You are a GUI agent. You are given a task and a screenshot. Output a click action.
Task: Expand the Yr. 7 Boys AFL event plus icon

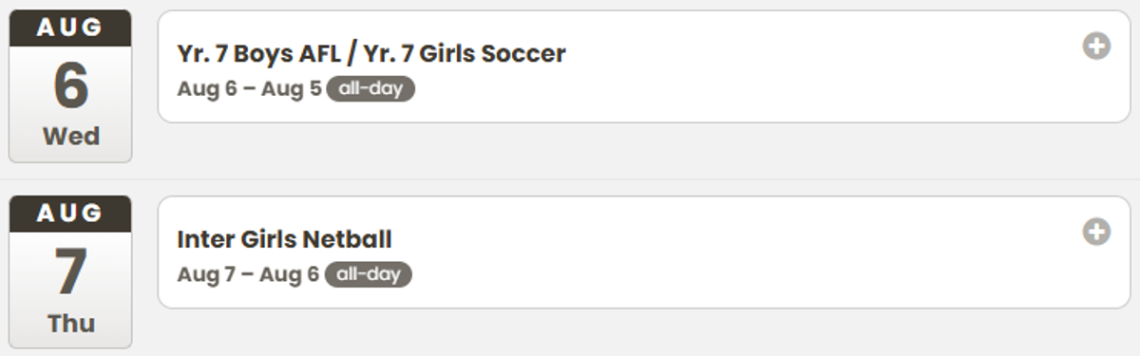(1096, 46)
